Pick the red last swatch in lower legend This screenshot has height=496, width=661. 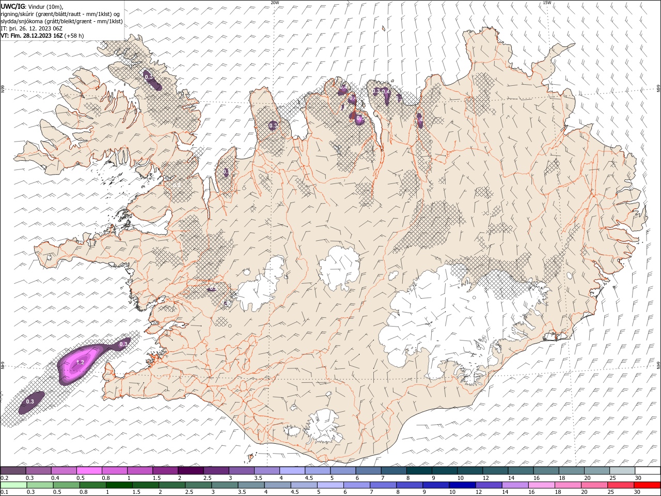click(x=648, y=485)
